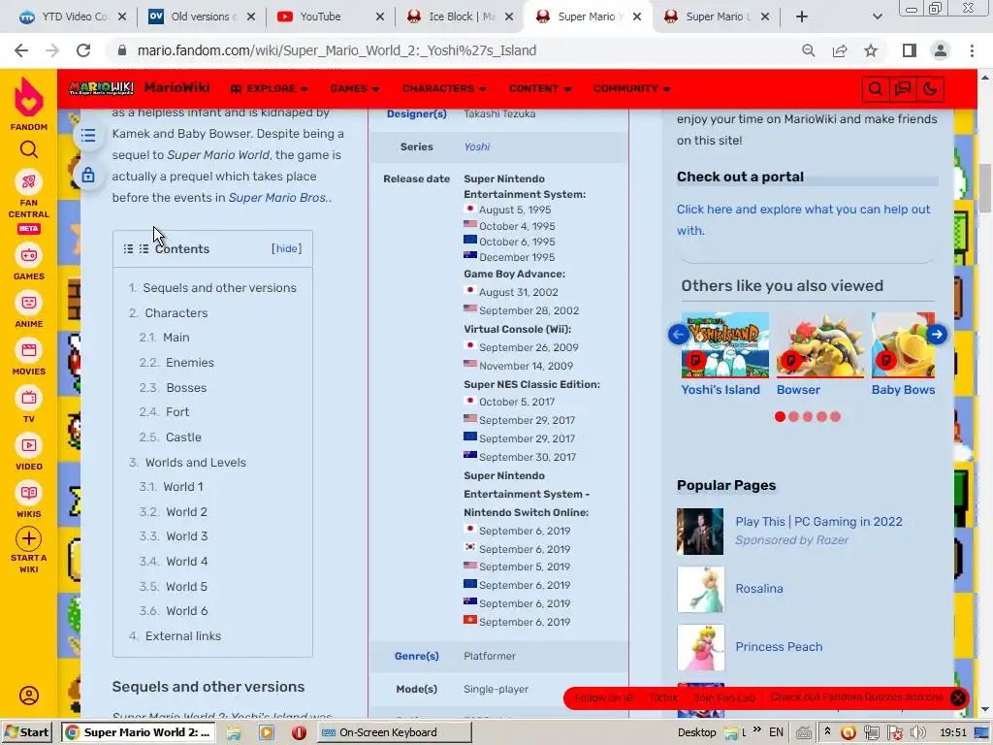Switch to last Super Mario tab

(x=716, y=17)
